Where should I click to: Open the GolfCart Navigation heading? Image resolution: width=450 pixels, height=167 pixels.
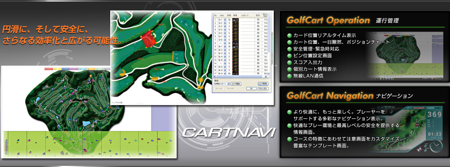pos(330,96)
